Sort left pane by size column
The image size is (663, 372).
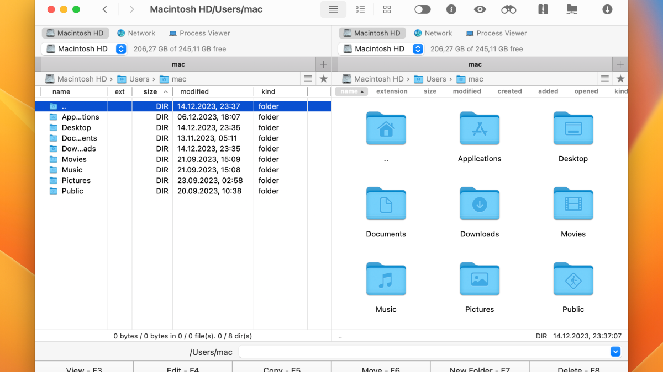pos(152,91)
